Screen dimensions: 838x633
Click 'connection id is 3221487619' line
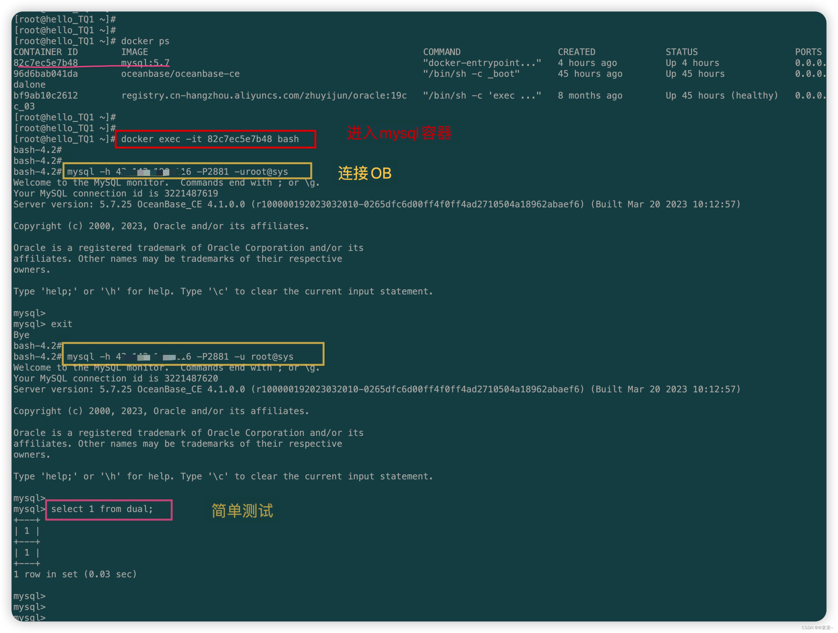[x=116, y=194]
